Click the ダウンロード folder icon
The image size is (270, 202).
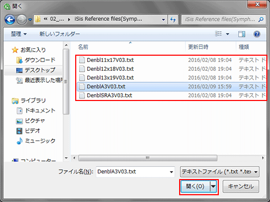[19, 60]
